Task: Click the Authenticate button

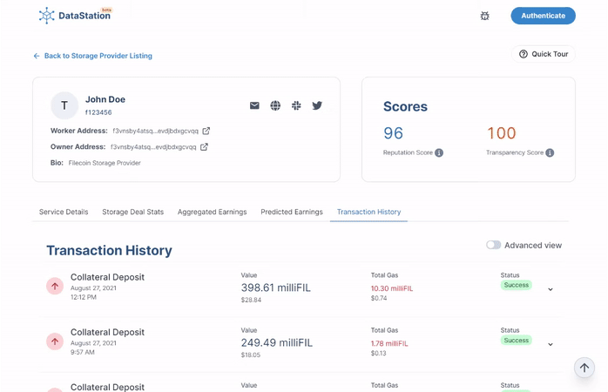Action: (x=543, y=16)
